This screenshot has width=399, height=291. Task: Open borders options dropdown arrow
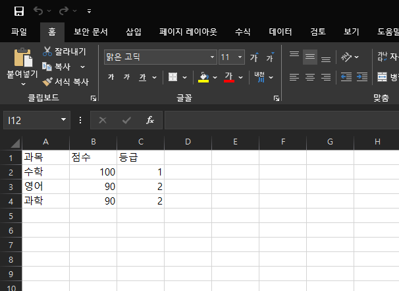(184, 77)
